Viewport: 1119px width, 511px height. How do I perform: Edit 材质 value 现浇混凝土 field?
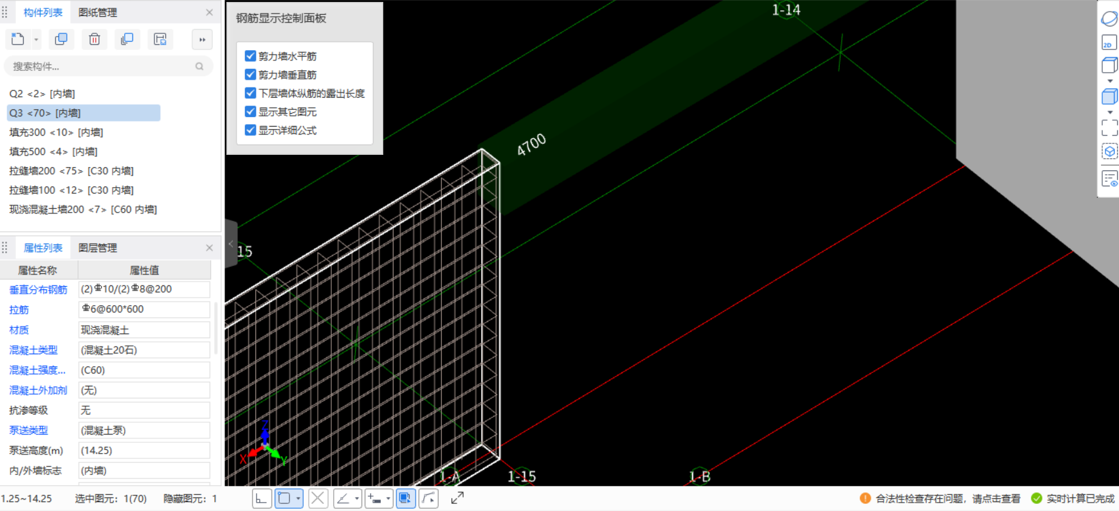(x=144, y=330)
